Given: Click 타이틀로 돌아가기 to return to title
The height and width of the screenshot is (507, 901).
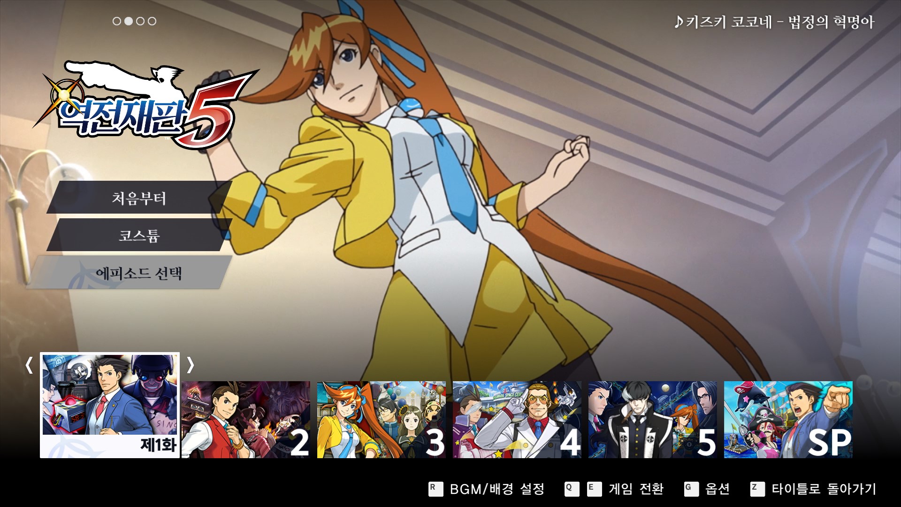Looking at the screenshot, I should 824,489.
